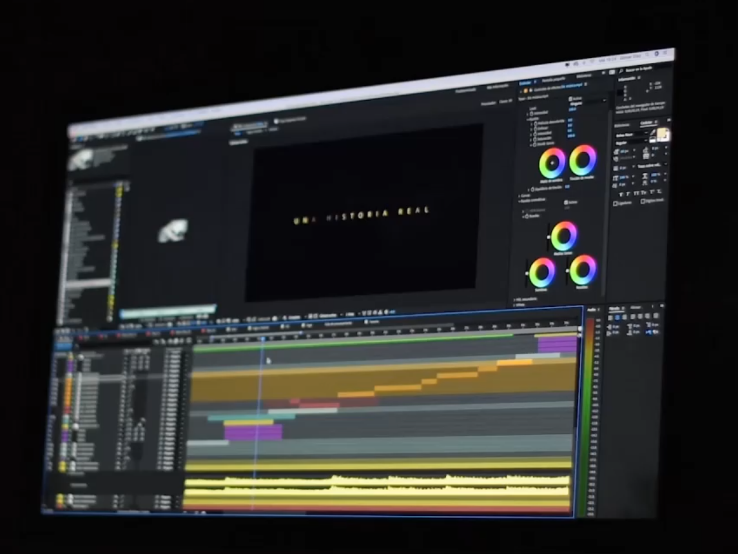Select the magenta layer bar near the playhead

coord(253,431)
